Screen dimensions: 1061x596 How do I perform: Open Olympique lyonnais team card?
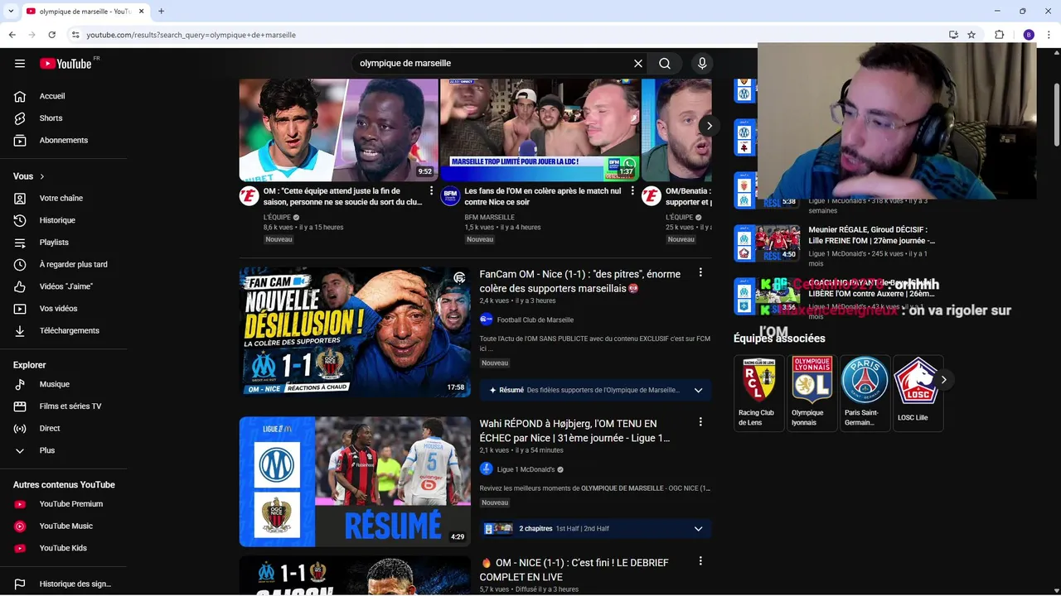(x=811, y=393)
